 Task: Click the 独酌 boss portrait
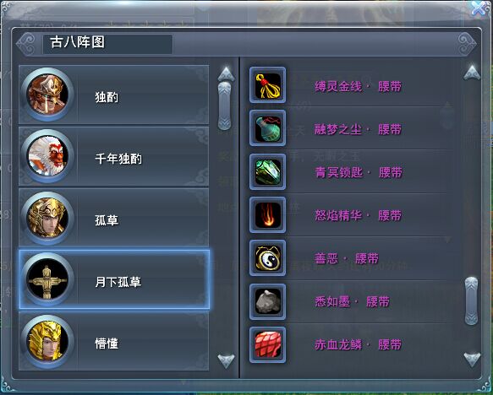point(47,95)
